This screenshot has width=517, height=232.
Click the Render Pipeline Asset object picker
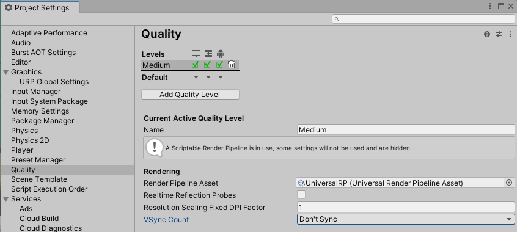509,183
